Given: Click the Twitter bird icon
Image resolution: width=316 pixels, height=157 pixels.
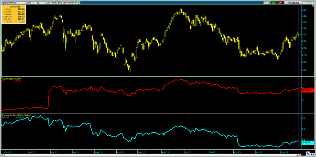Looking at the screenshot, I should click(79, 3).
